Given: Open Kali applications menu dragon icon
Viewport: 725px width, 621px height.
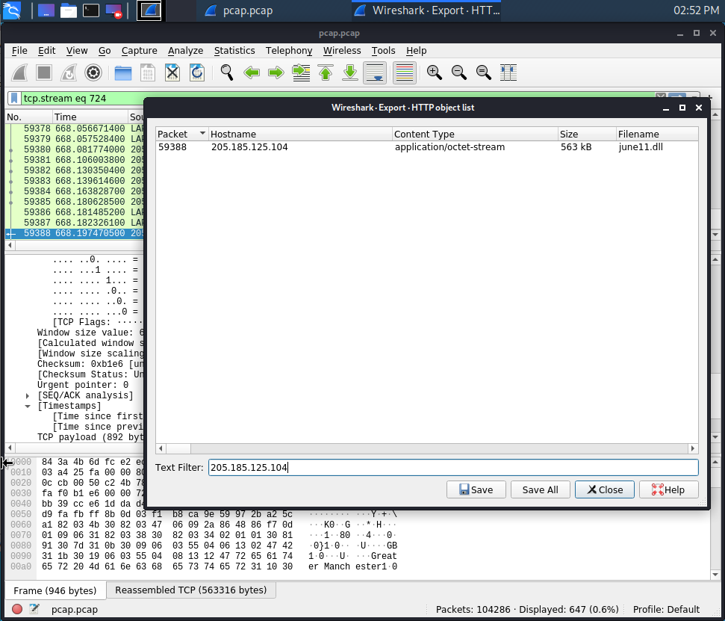Looking at the screenshot, I should (11, 10).
